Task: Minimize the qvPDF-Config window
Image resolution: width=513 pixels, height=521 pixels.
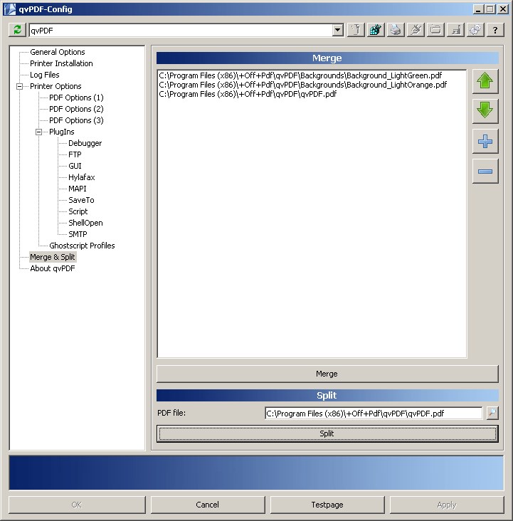Action: point(478,9)
